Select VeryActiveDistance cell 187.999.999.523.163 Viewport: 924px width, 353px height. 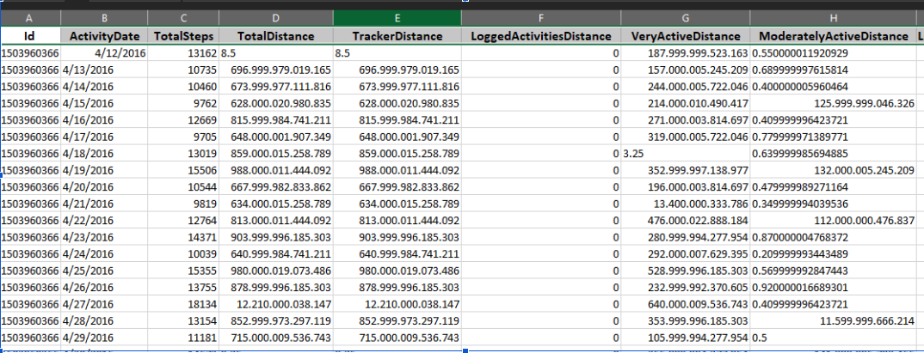click(x=686, y=53)
